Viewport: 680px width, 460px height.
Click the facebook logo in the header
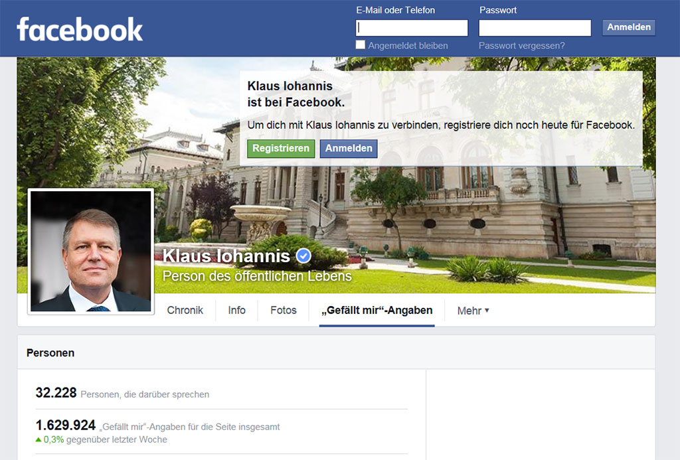[x=79, y=28]
